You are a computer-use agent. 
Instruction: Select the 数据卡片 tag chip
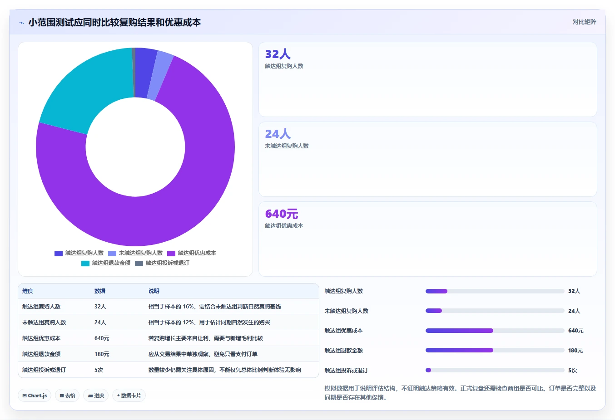(x=129, y=396)
